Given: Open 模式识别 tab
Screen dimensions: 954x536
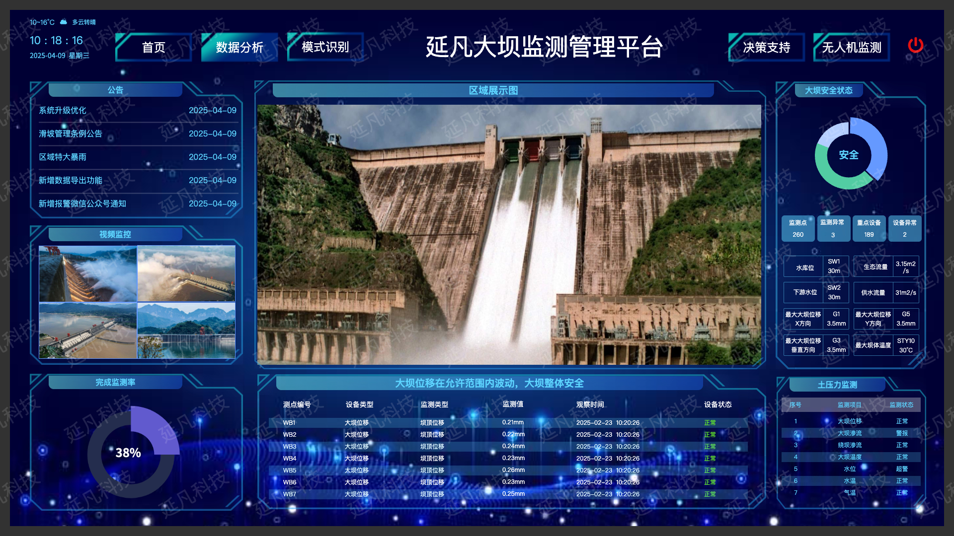Looking at the screenshot, I should pos(325,47).
